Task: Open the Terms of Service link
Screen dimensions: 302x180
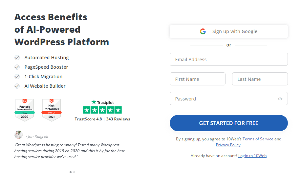Action: pyautogui.click(x=258, y=139)
